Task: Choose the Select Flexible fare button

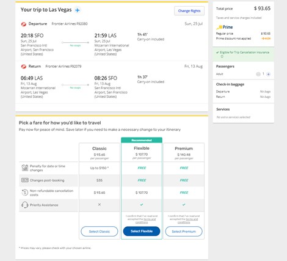Action: [142, 231]
